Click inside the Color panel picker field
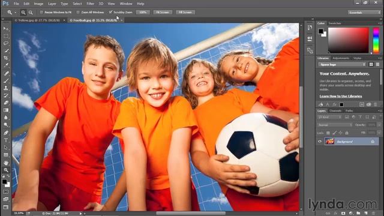384x216 pixels. coord(348,40)
